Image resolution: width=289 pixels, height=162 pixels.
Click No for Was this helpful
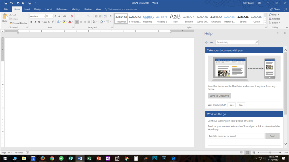[241, 105]
